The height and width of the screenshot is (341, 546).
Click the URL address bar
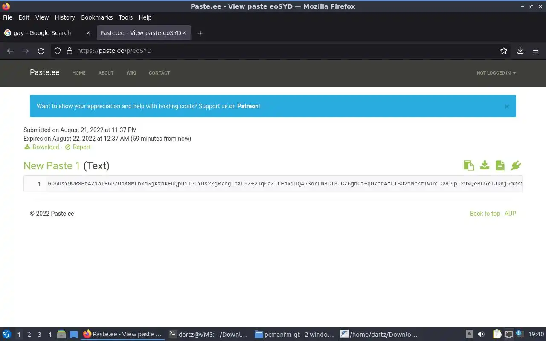(x=282, y=51)
